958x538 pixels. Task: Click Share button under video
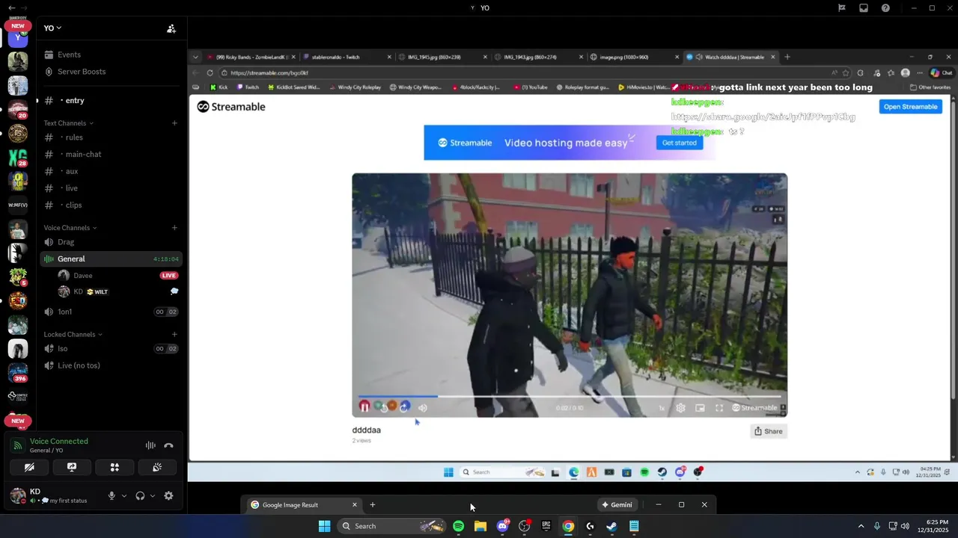769,431
